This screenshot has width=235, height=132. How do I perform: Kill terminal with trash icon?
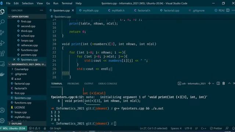tap(224, 84)
